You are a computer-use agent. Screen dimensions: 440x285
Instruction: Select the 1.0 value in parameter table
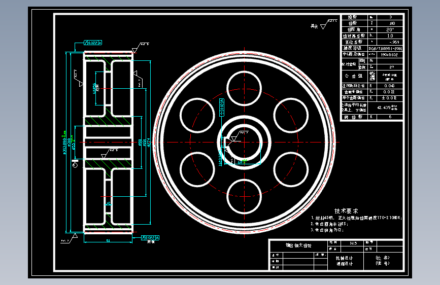point(390,36)
